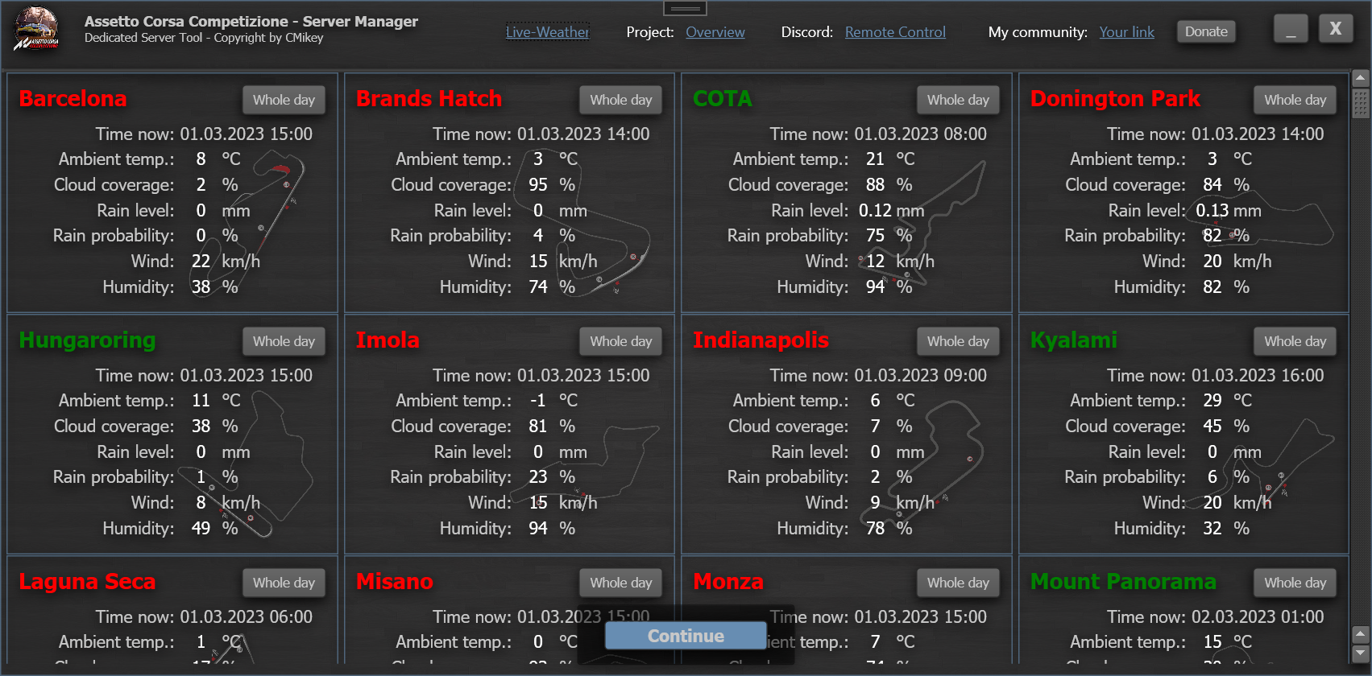
Task: Select the Laguna Seca track title
Action: coord(87,582)
